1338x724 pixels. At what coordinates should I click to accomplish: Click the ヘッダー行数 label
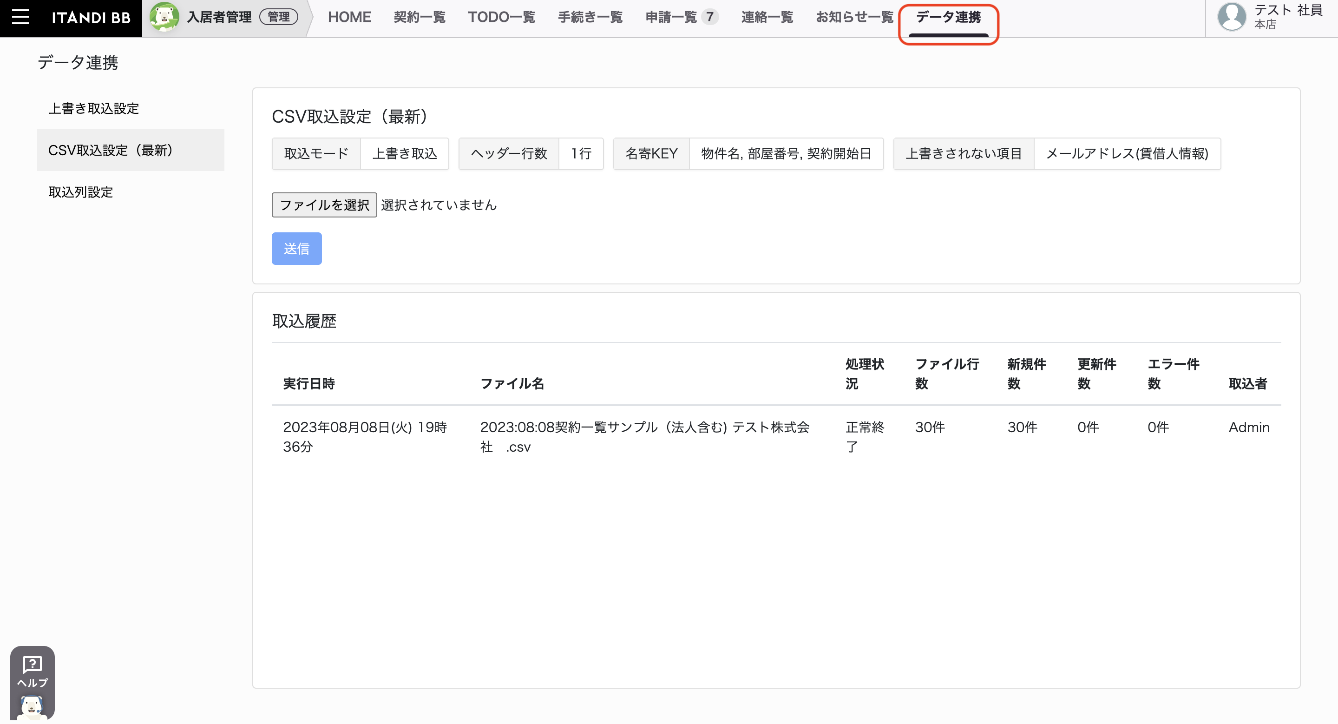[509, 154]
